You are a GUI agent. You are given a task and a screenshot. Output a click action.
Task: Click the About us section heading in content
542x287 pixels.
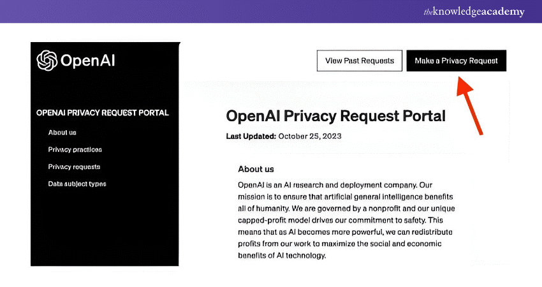coord(256,169)
